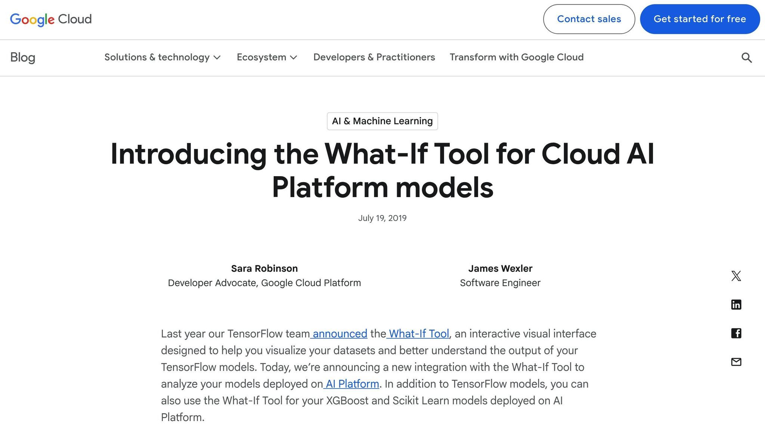Share the post via email
The width and height of the screenshot is (765, 430).
(x=736, y=362)
